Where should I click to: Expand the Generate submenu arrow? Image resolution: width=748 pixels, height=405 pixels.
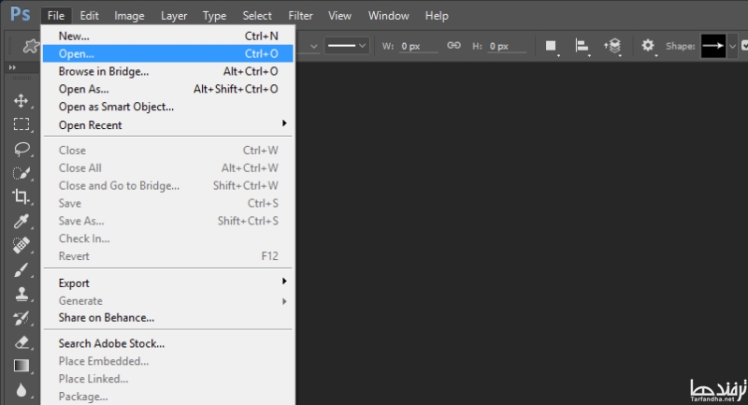(284, 301)
